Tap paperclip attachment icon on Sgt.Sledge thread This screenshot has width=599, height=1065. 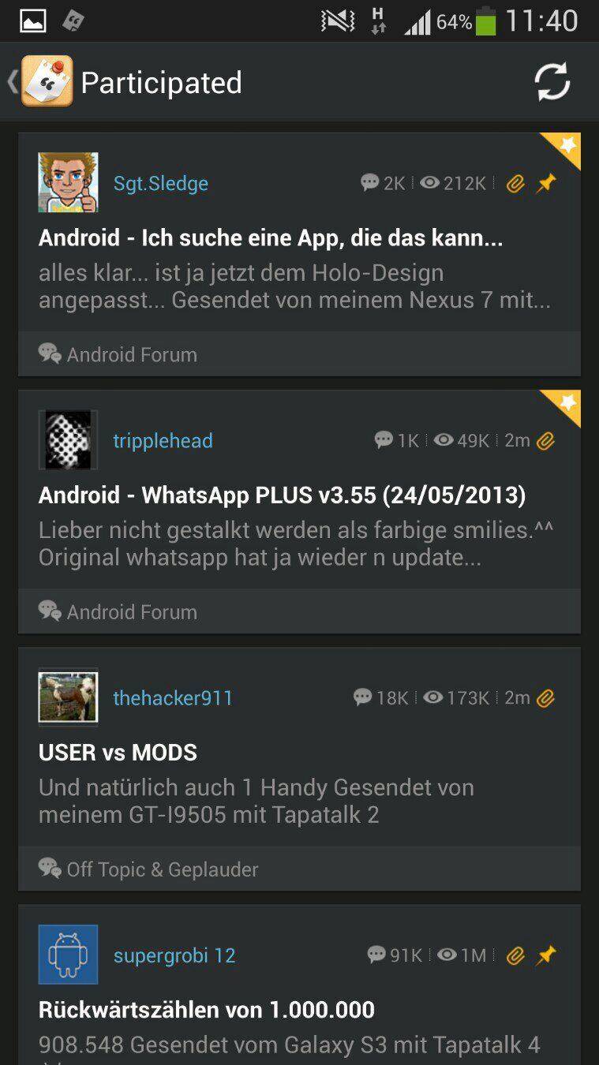[x=515, y=184]
